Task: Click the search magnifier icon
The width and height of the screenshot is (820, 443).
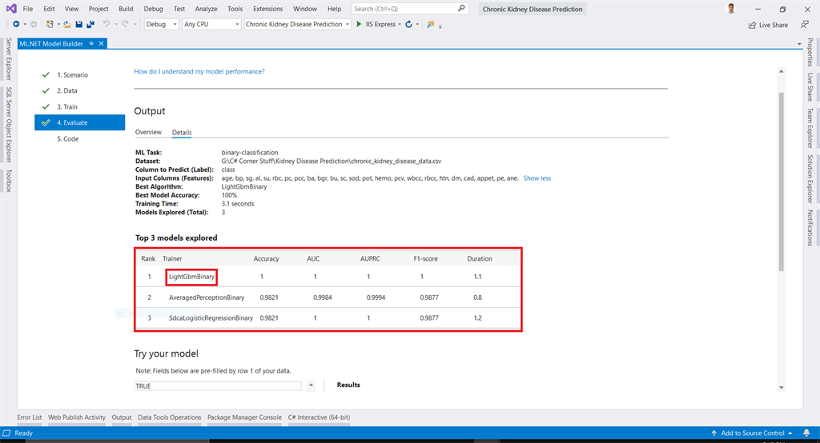Action: coord(461,8)
